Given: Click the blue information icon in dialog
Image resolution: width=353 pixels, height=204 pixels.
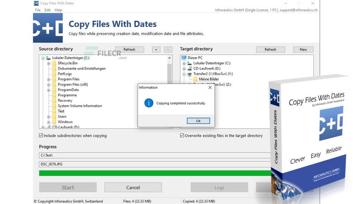Looking at the screenshot, I should tap(149, 103).
